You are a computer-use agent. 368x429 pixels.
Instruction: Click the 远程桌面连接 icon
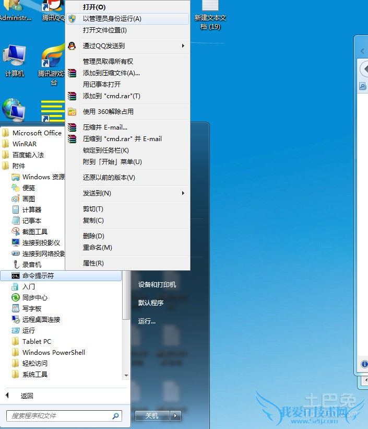point(16,319)
